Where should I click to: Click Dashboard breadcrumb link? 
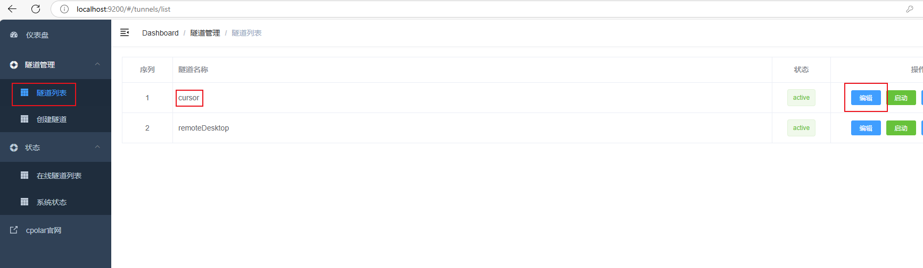pos(160,33)
